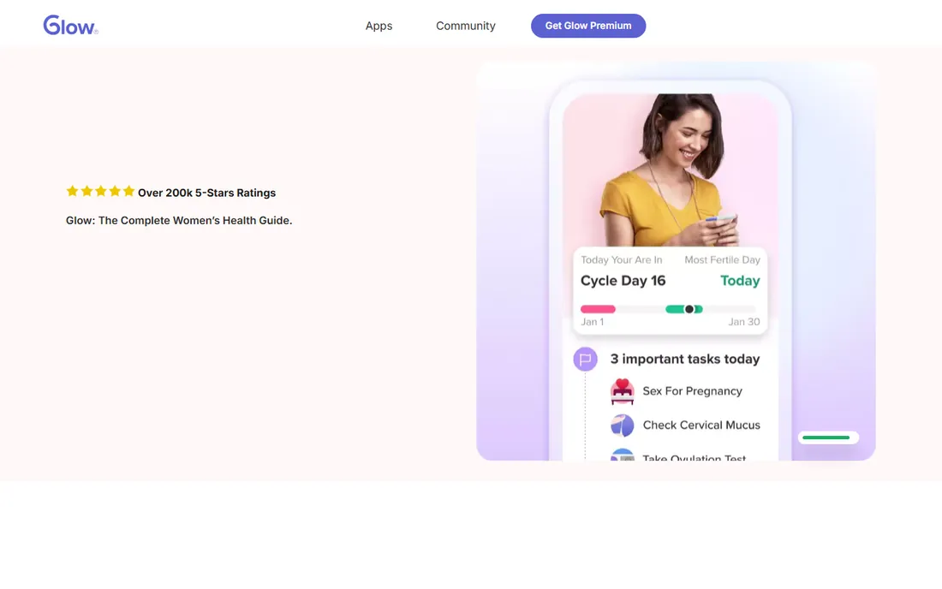942x589 pixels.
Task: Click the Sex For Pregnancy heart icon
Action: click(623, 391)
